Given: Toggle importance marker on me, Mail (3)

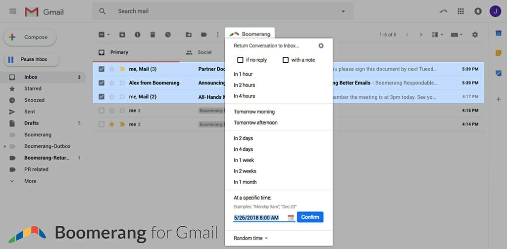Looking at the screenshot, I should (x=122, y=69).
